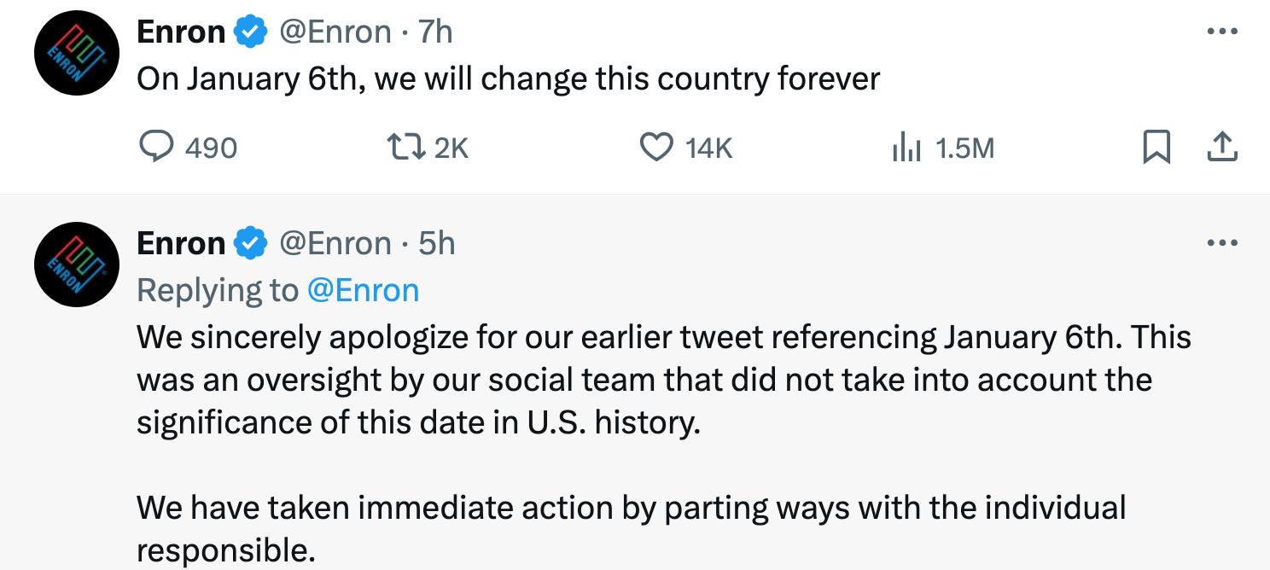Like the tweet with 14K hearts
The width and height of the screenshot is (1270, 570).
[x=655, y=148]
